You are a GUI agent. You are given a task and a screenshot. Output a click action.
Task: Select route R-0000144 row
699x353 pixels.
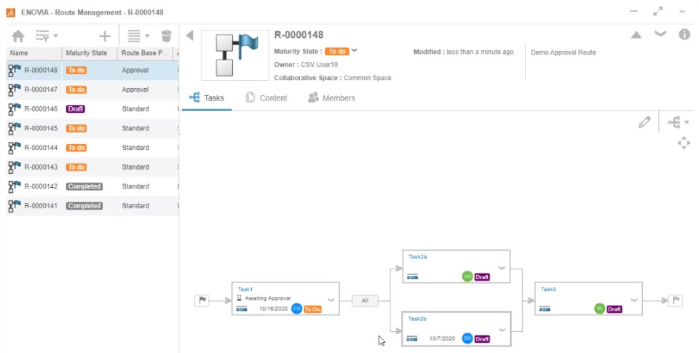tap(92, 148)
